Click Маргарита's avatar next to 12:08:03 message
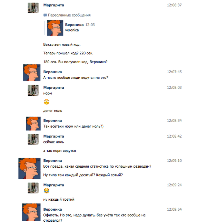207x222 pixels. click(x=33, y=91)
